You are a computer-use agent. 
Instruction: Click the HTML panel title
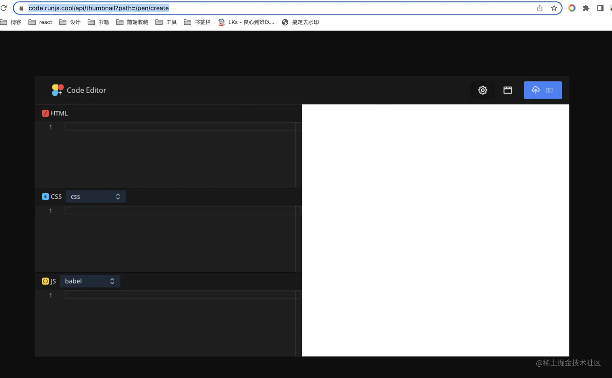point(59,113)
